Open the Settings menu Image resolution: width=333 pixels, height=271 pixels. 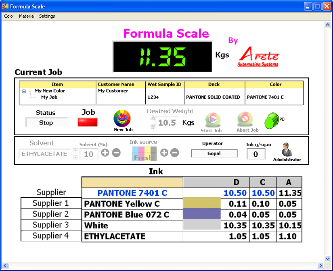[x=47, y=16]
